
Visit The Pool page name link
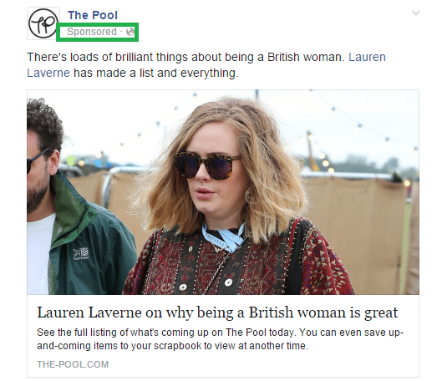(x=93, y=15)
